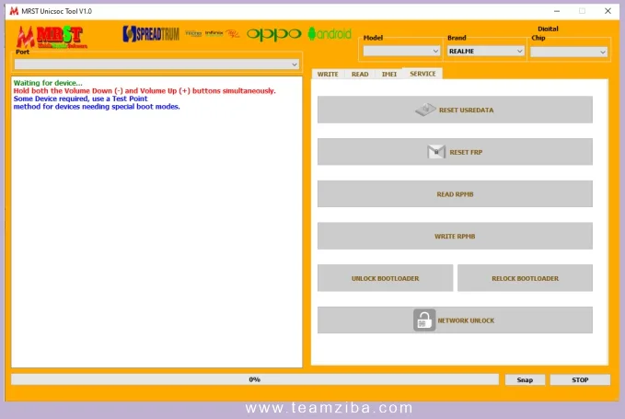Click the OPPO logo

(273, 34)
